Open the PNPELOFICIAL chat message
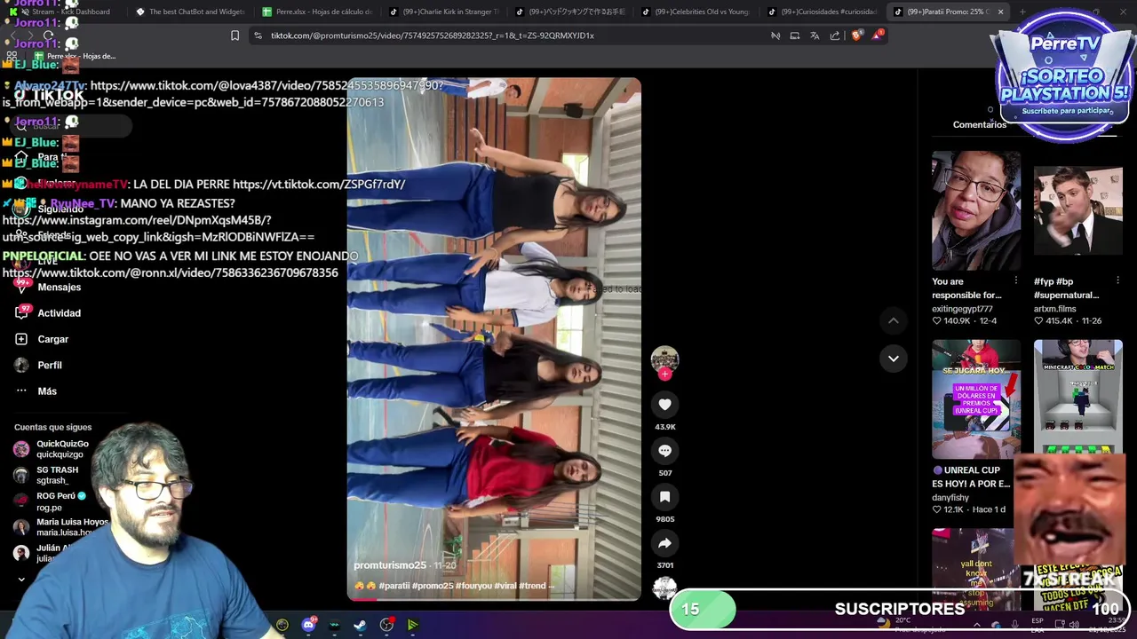The image size is (1137, 639). (x=180, y=264)
